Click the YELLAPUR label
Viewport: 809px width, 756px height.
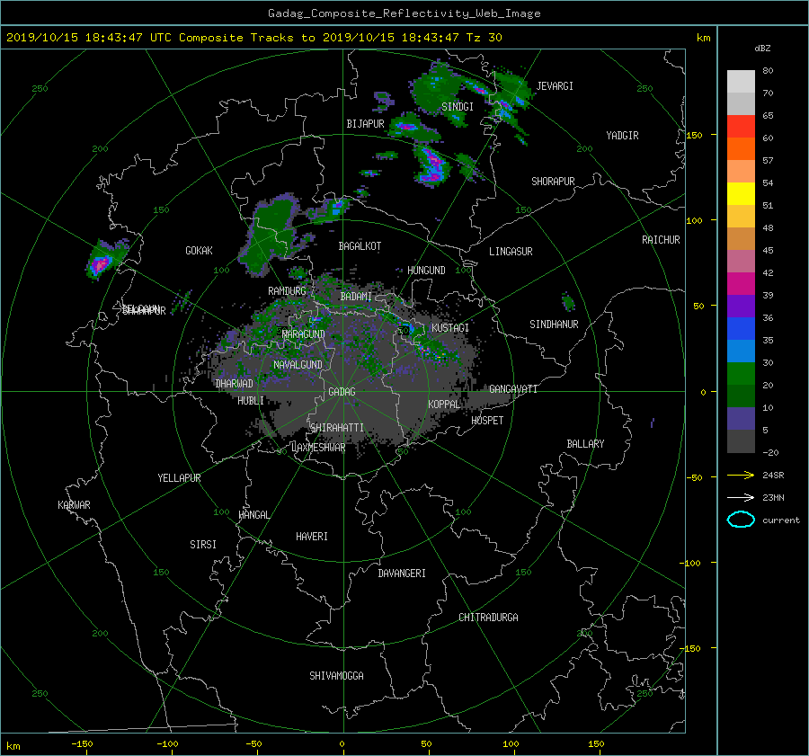coord(179,478)
